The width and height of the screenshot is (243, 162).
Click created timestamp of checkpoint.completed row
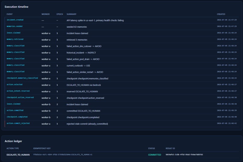(227, 117)
